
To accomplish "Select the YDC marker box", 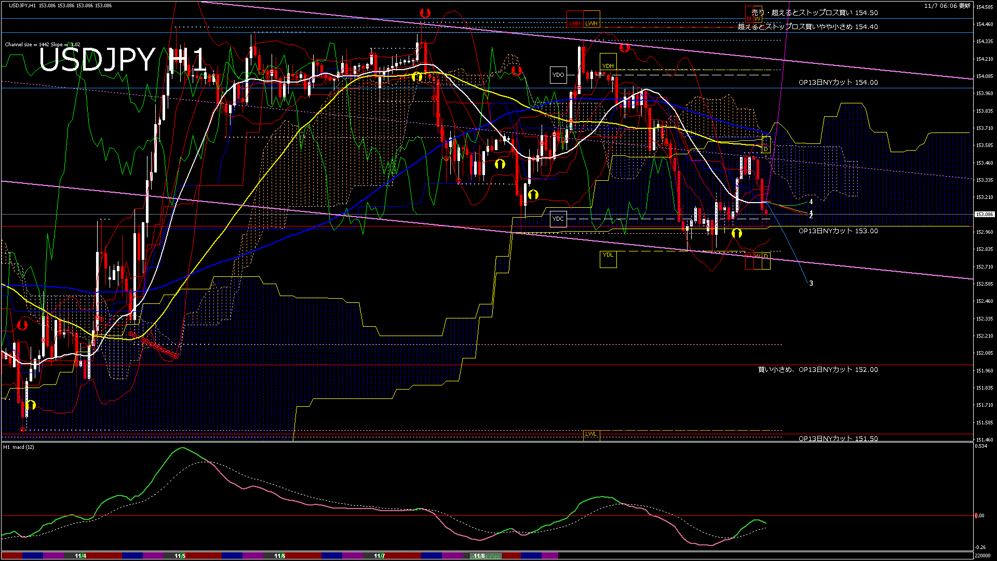I will click(x=558, y=219).
